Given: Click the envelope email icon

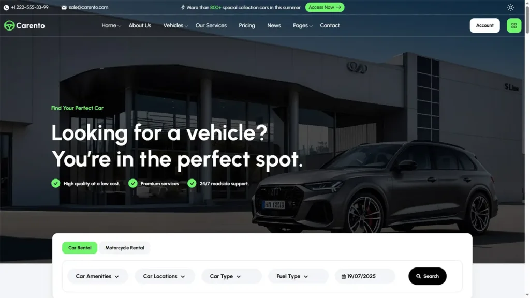Looking at the screenshot, I should 64,7.
